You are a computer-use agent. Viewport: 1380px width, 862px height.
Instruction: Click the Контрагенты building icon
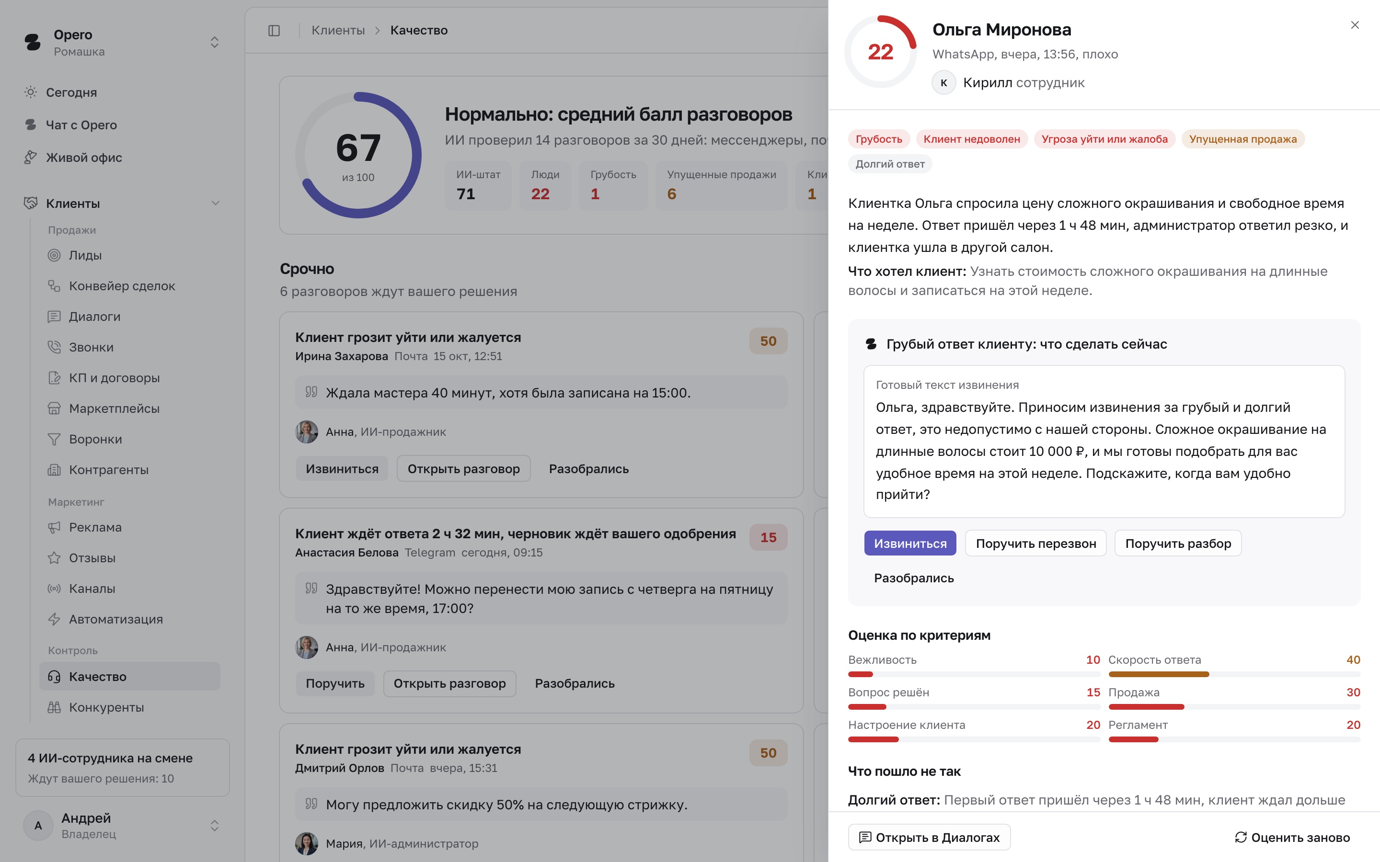tap(54, 470)
